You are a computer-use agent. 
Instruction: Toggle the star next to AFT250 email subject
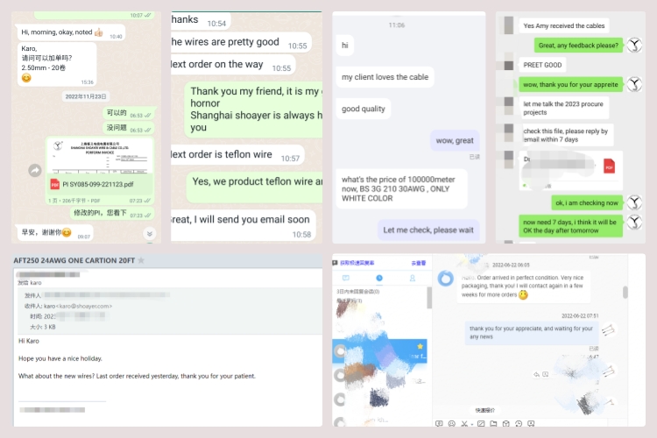point(141,260)
